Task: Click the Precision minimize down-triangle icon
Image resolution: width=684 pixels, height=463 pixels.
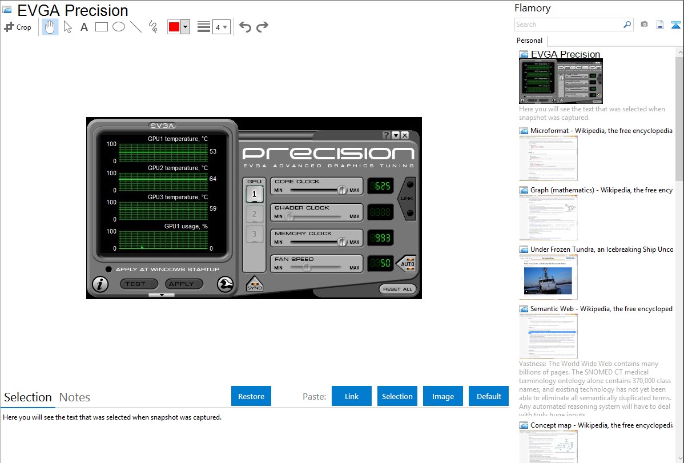Action: (x=396, y=135)
